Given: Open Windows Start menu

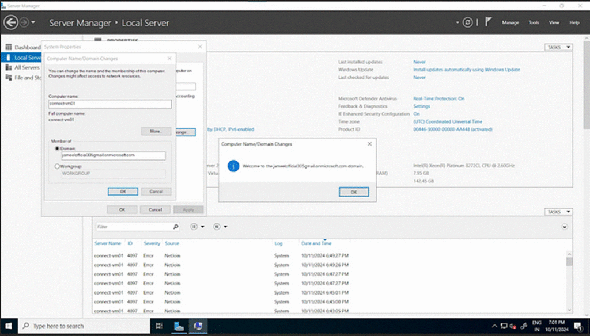Looking at the screenshot, I should 9,326.
